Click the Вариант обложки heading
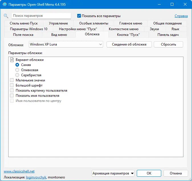This screenshot has width=192, height=181. (30, 60)
